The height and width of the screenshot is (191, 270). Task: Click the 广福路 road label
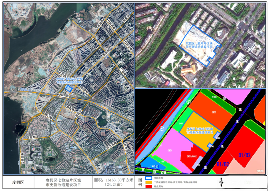coord(123,73)
